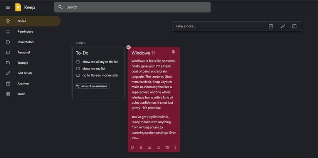Add reminder to Windows 11 note
Image resolution: width=318 pixels, height=158 pixels.
(141, 148)
